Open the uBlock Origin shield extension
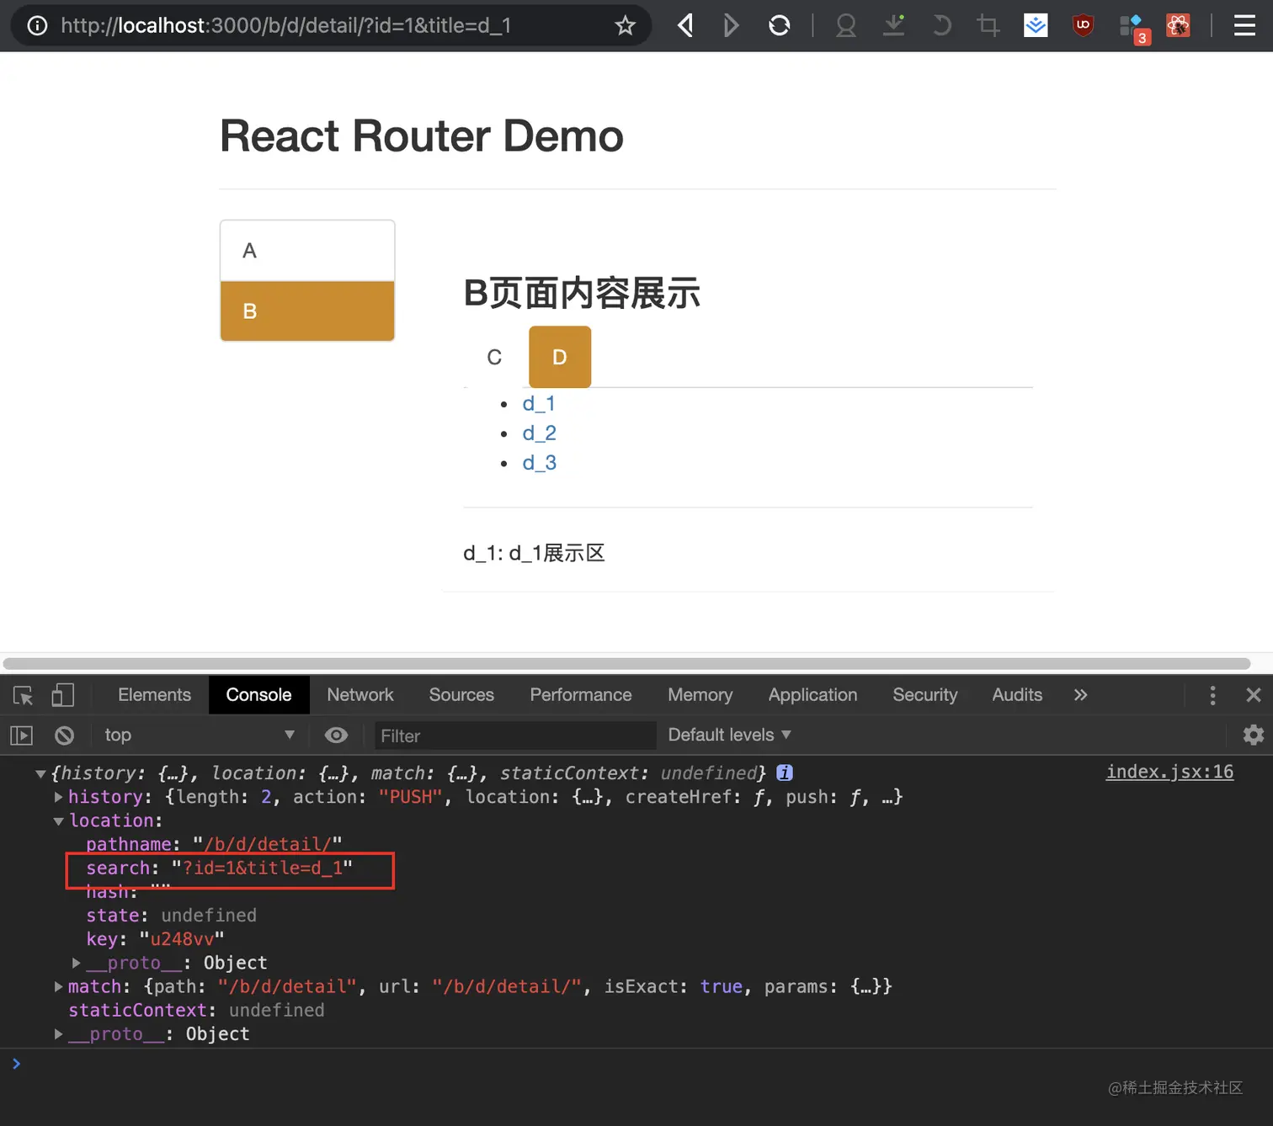The height and width of the screenshot is (1126, 1273). [x=1083, y=25]
